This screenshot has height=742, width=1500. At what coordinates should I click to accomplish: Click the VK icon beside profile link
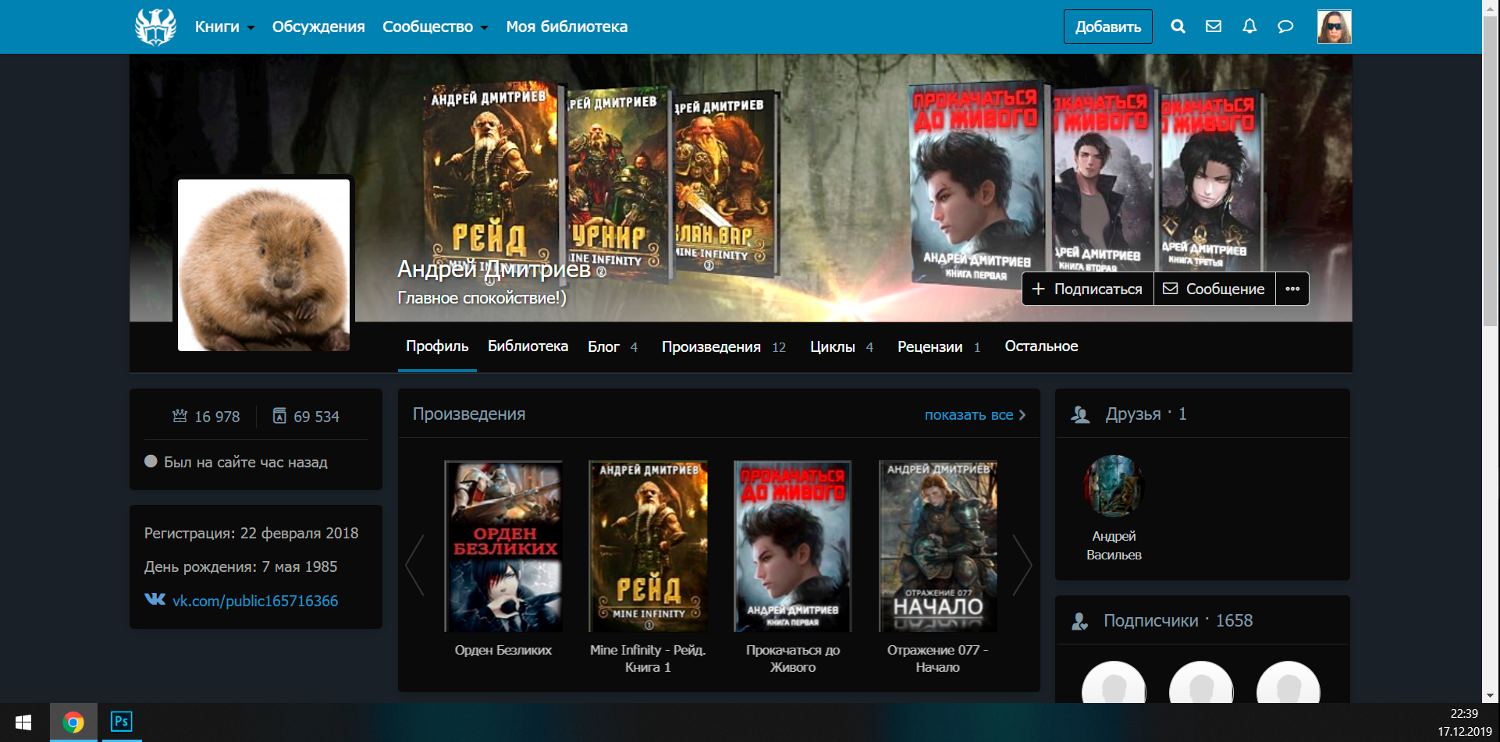pos(155,599)
